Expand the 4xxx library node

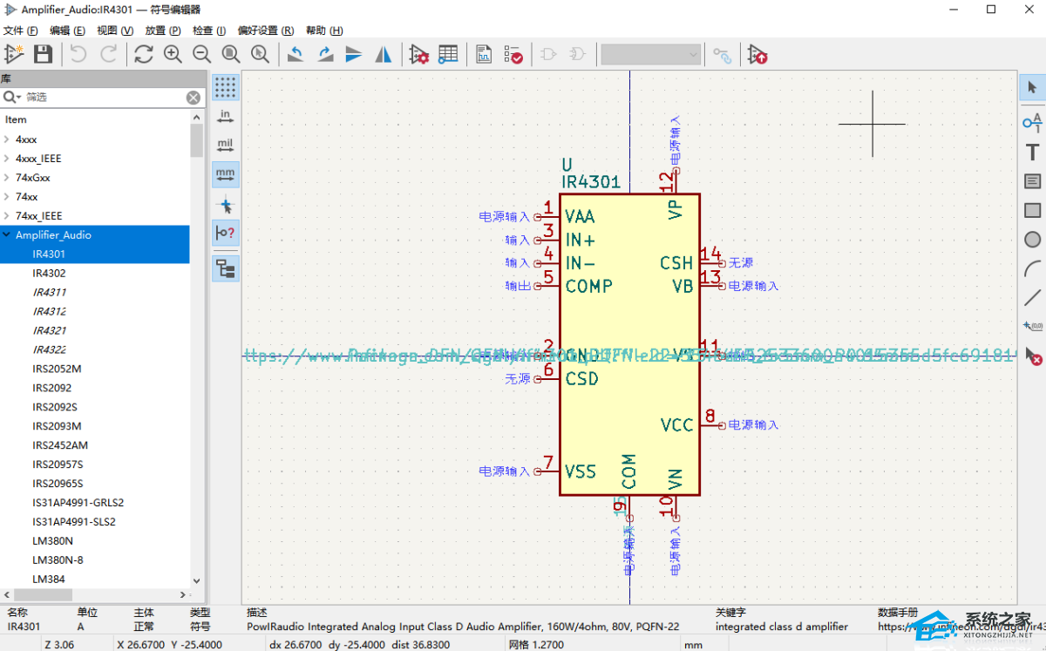[x=7, y=139]
